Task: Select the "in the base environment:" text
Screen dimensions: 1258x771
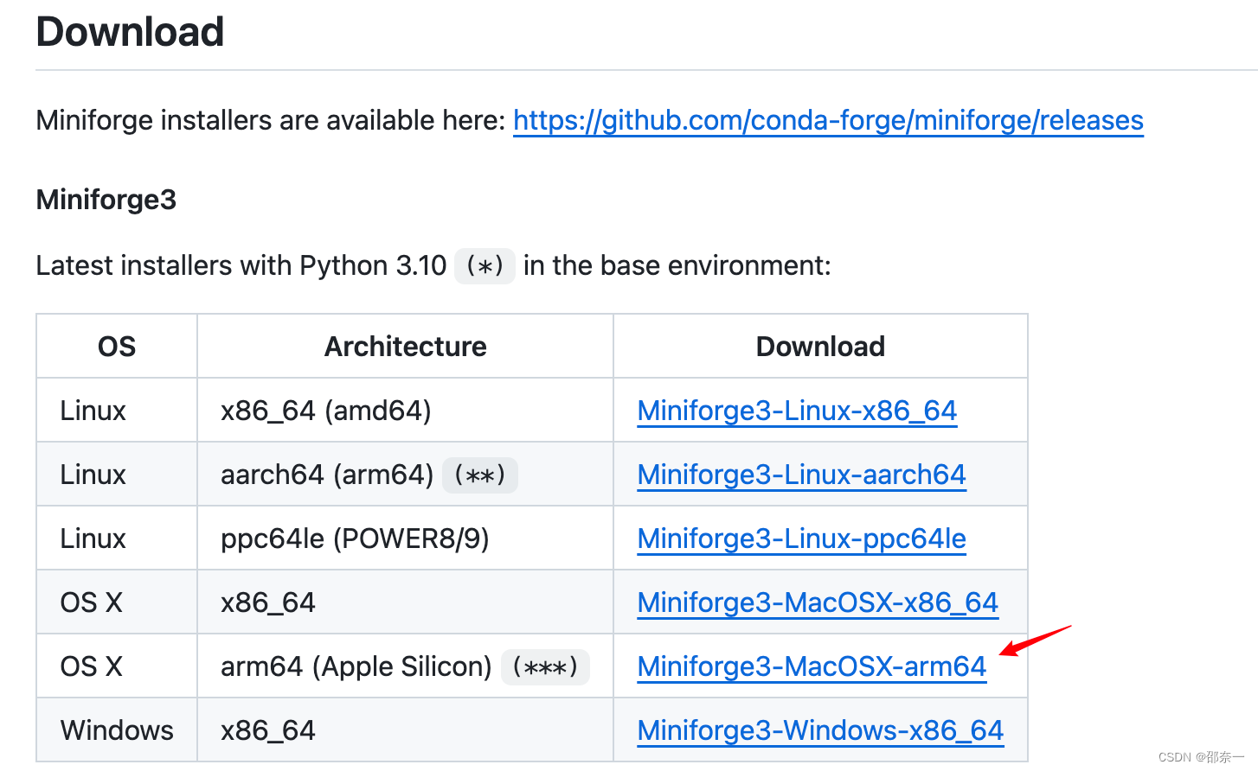Action: click(x=677, y=265)
